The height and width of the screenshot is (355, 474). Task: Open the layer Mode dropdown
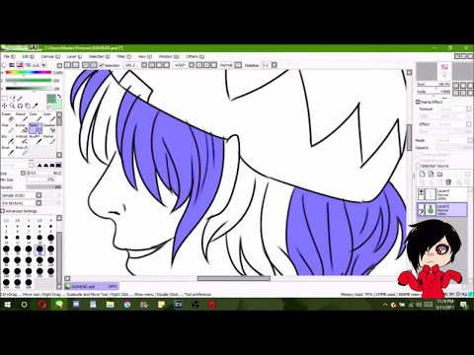[470, 140]
